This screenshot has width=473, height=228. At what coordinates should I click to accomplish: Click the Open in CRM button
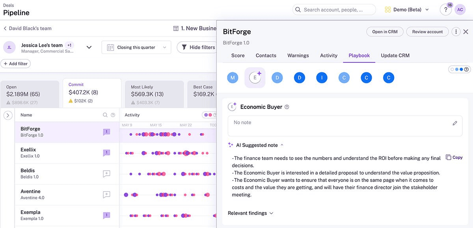point(385,32)
